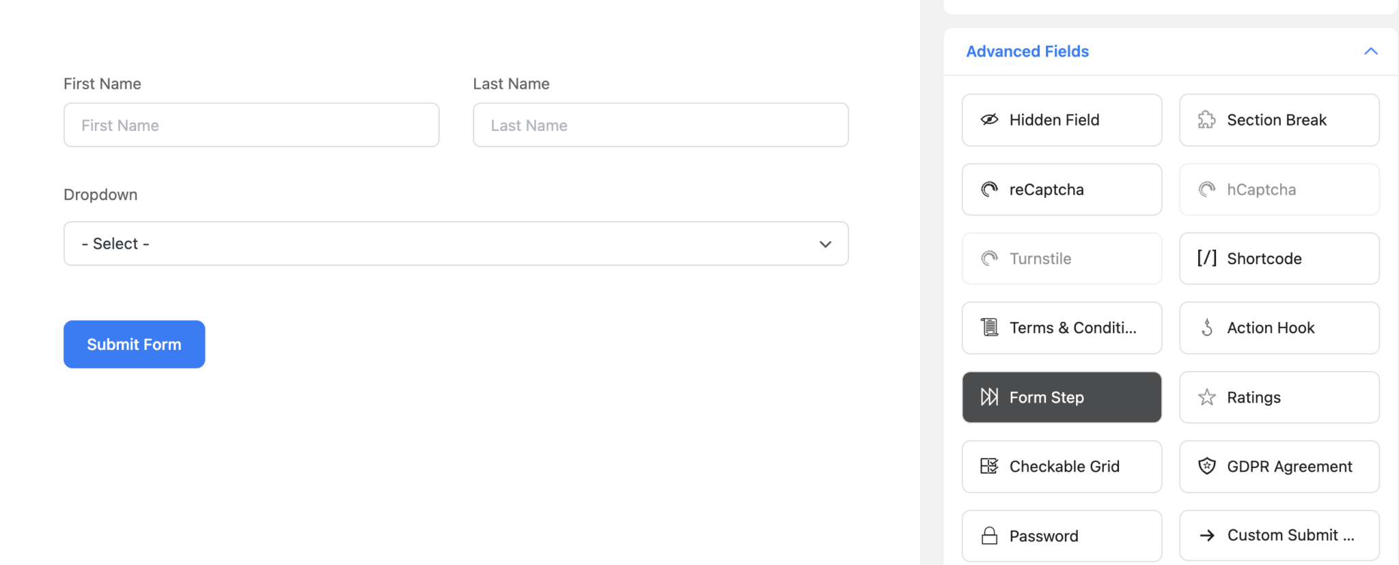
Task: Expand the dropdown chevron on Select field
Action: click(825, 244)
